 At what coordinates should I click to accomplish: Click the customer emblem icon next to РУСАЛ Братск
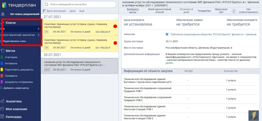(x=167, y=34)
